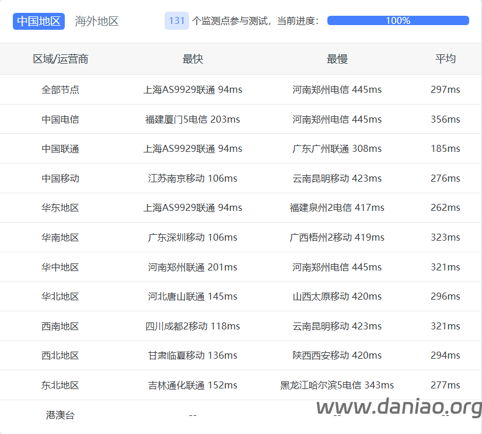Click the 323ms average value
The width and height of the screenshot is (482, 434).
pos(445,237)
